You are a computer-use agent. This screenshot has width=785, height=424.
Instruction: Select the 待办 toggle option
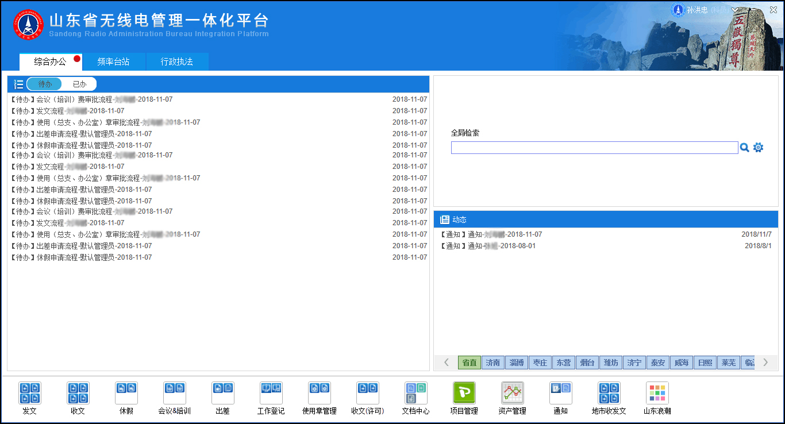(45, 84)
